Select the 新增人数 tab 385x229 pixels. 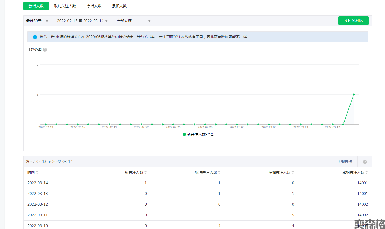point(36,6)
